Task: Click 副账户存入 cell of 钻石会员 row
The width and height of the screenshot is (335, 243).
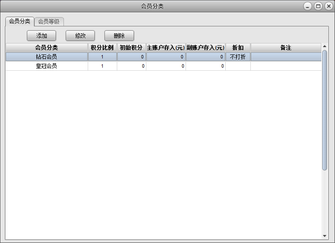Action: pos(205,57)
